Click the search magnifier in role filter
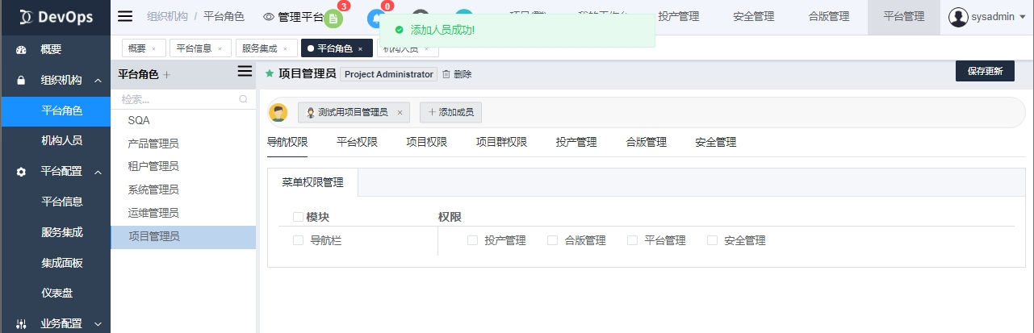Screen dimensions: 1034x333 point(243,100)
